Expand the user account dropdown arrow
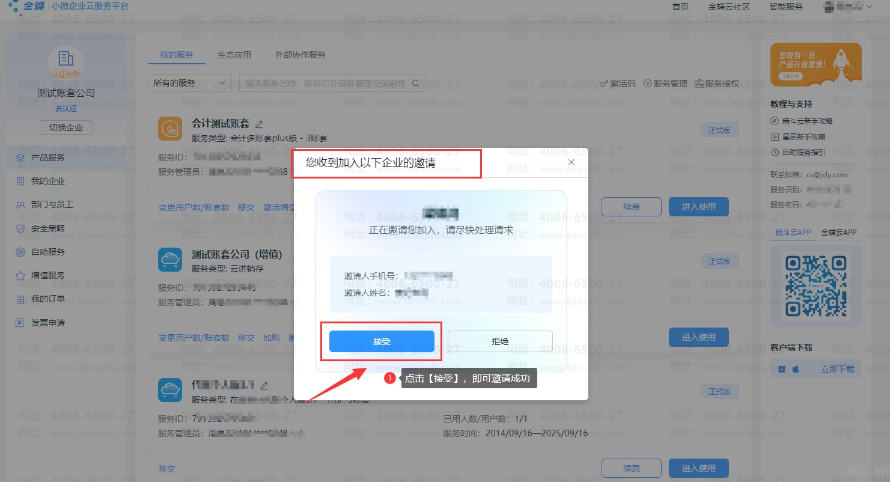Screen dimensions: 890x482 tap(869, 7)
